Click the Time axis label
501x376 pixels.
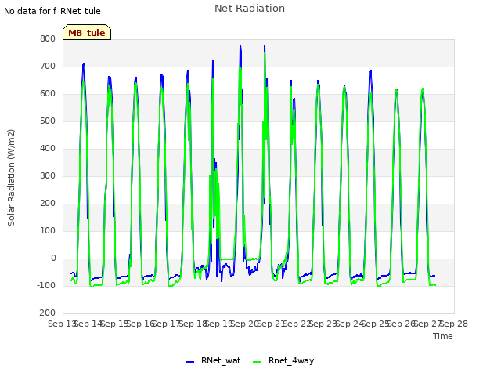tap(443, 336)
